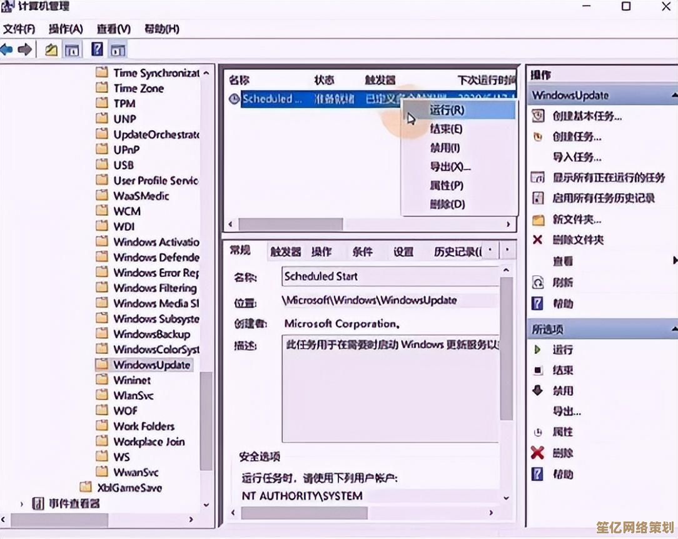The image size is (678, 539).
Task: Click the Forward arrow toolbar icon
Action: [25, 50]
